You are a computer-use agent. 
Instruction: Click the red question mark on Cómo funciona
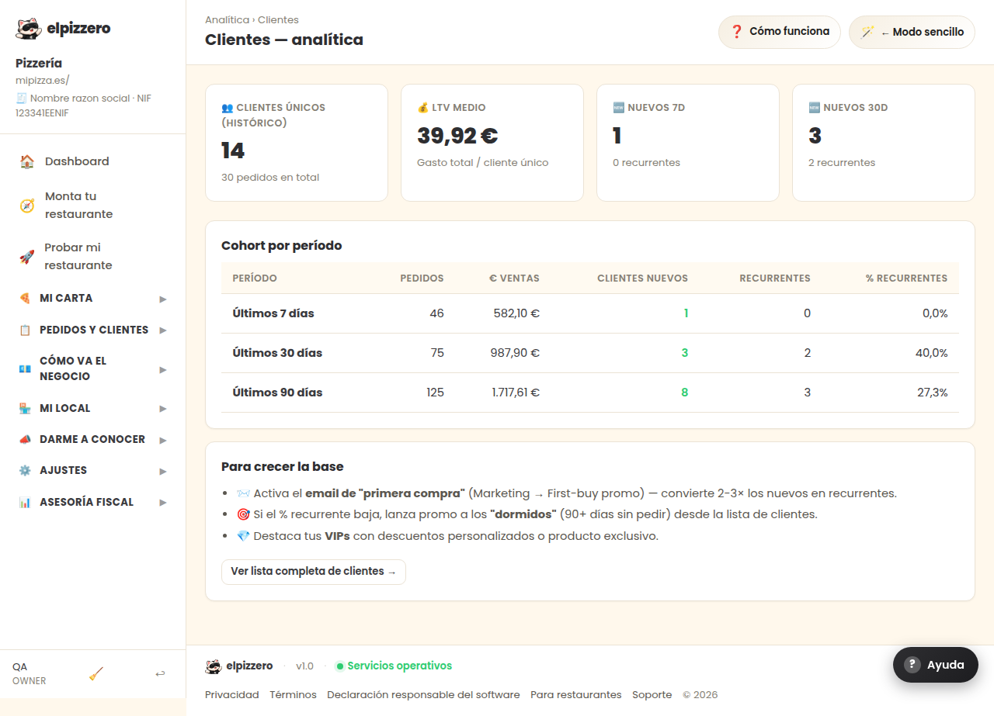[x=737, y=32]
